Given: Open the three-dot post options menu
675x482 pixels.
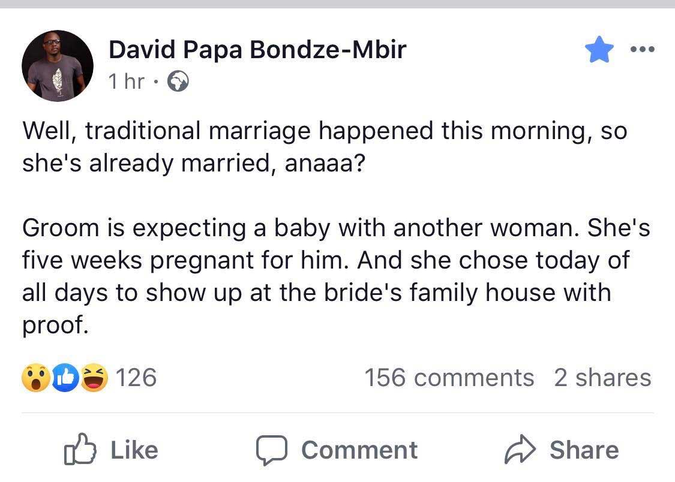Looking at the screenshot, I should point(642,49).
